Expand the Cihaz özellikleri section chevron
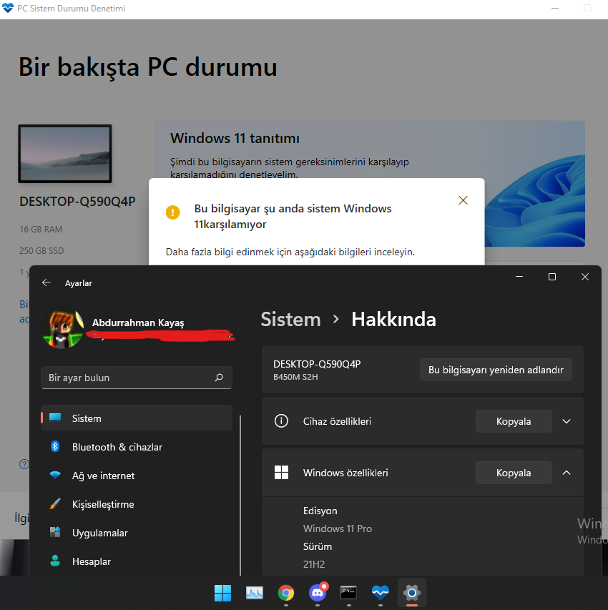The image size is (608, 610). pos(567,421)
